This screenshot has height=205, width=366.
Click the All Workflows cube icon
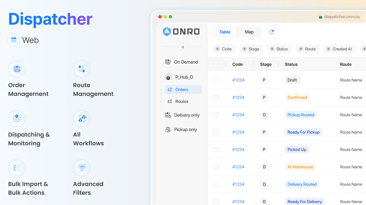(82, 118)
